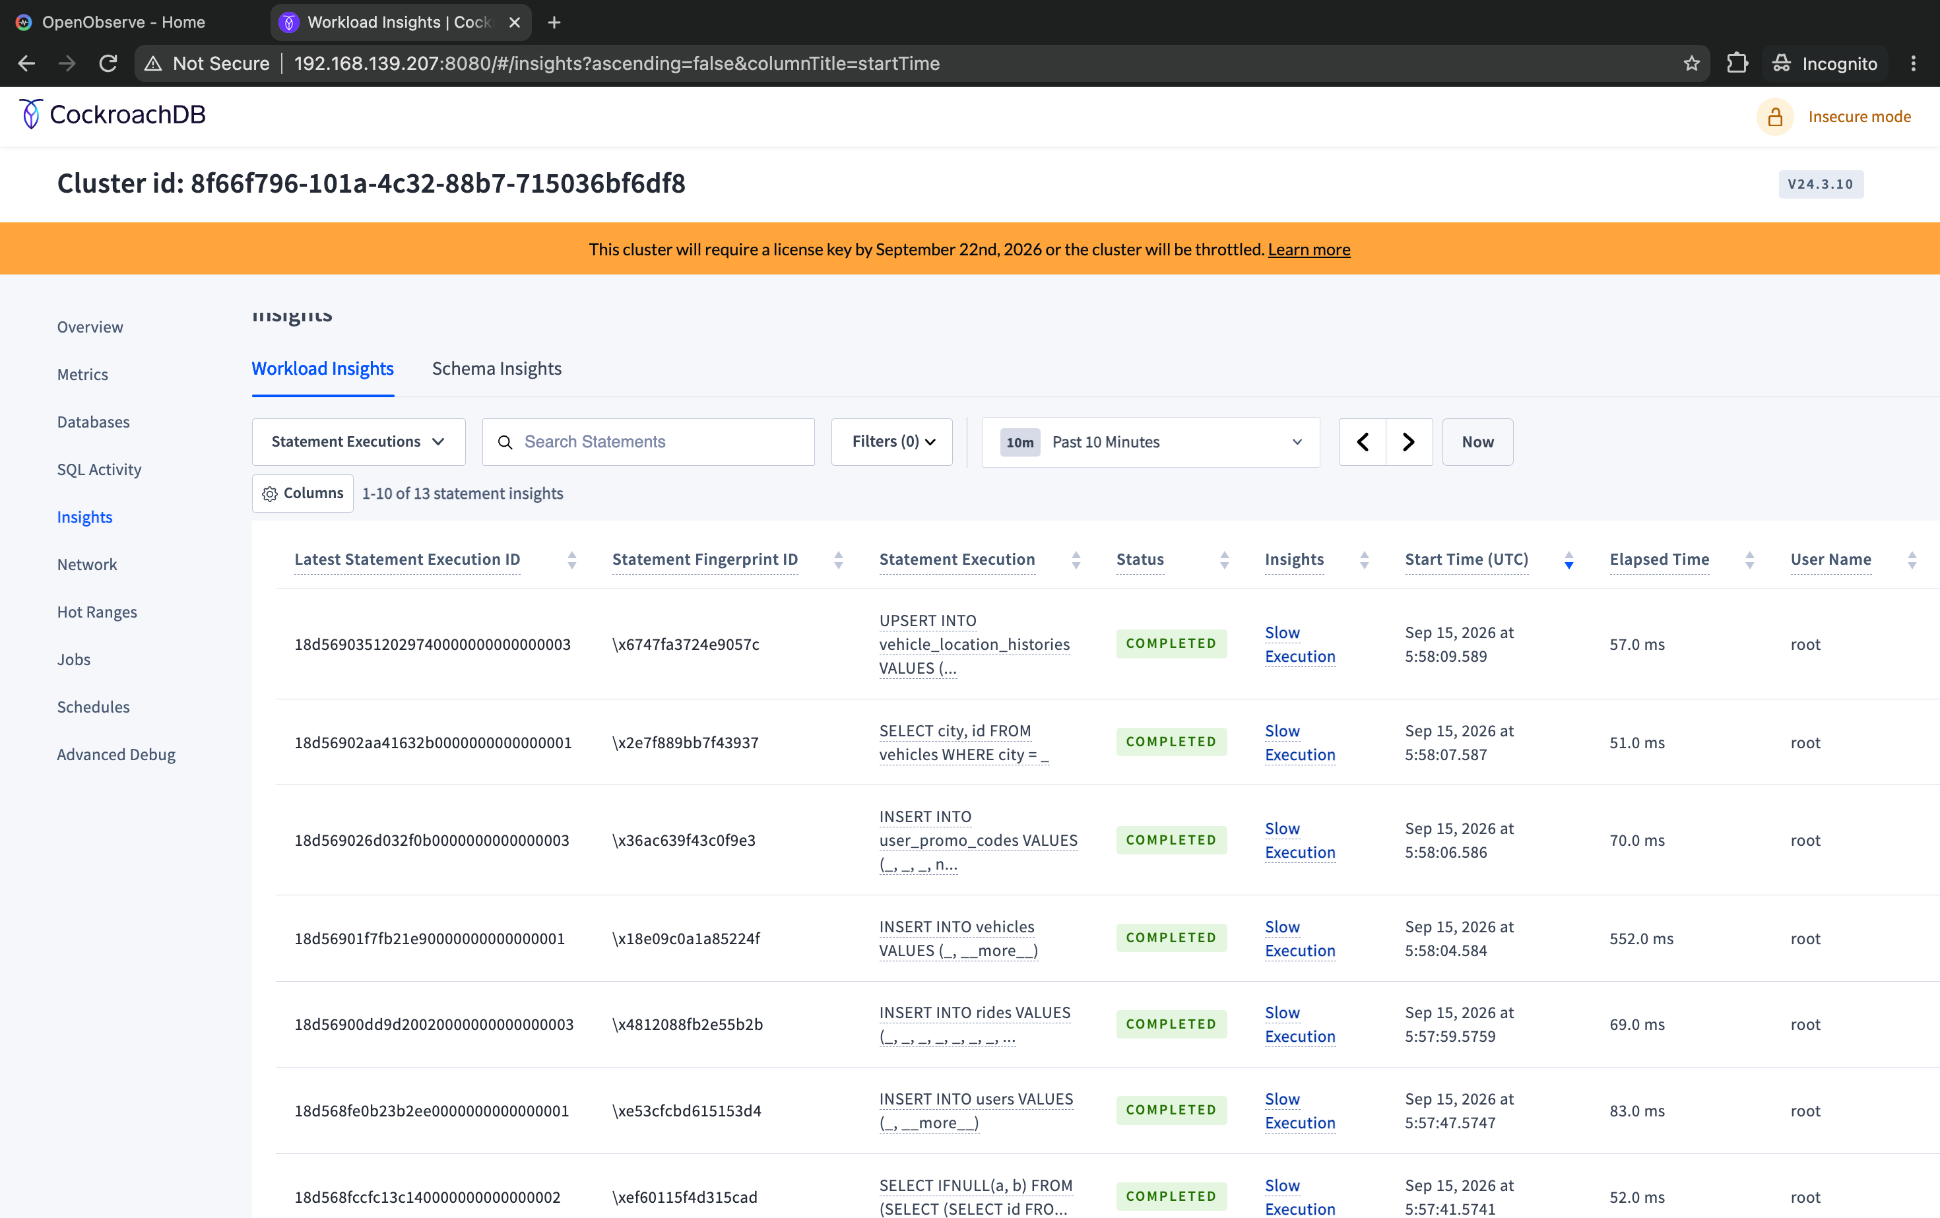The image size is (1940, 1218).
Task: Sort by Statement Execution arrows
Action: [1076, 560]
